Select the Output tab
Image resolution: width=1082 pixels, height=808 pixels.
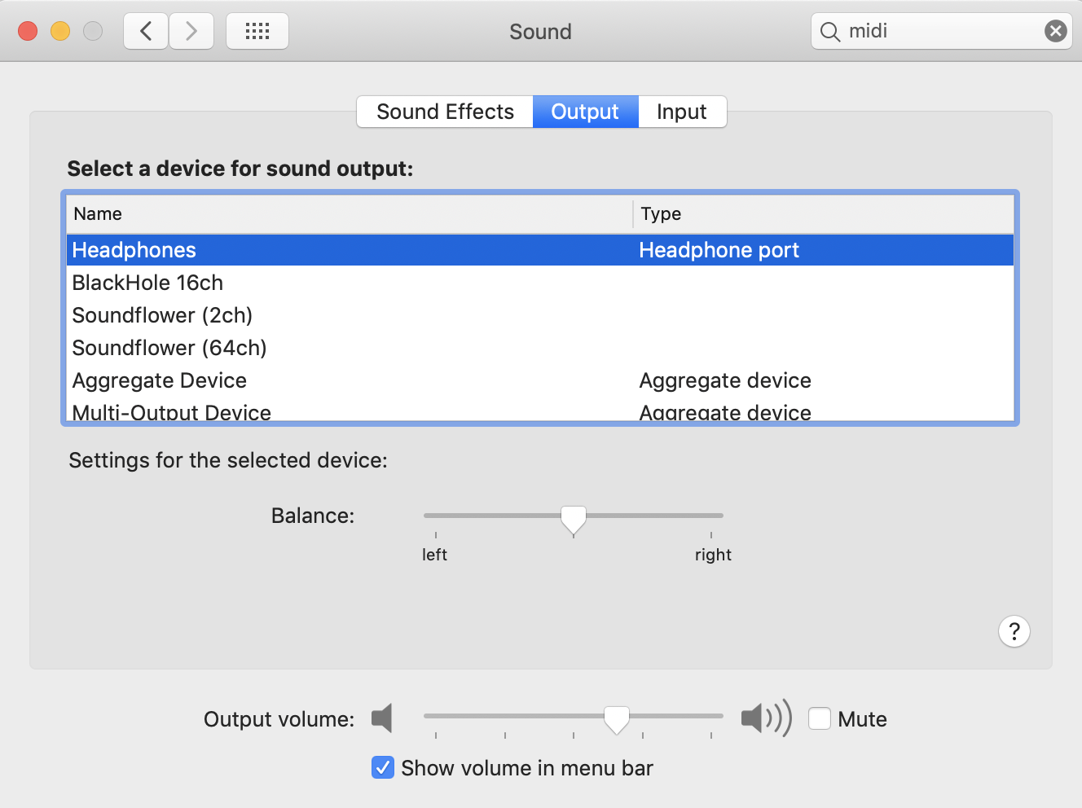point(585,112)
